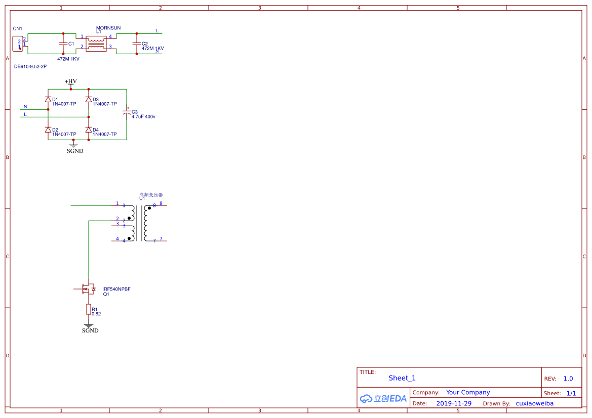Select the "DB910-9.52-2P" part name text
Viewport: 592px width, 418px height.
click(x=30, y=67)
